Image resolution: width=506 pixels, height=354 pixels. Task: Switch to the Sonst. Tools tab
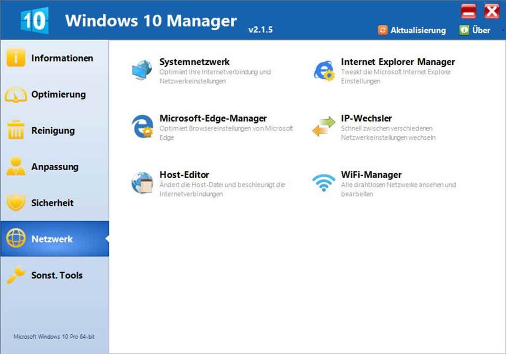pyautogui.click(x=54, y=275)
